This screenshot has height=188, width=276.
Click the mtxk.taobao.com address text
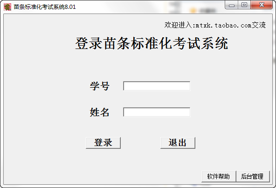pyautogui.click(x=223, y=25)
